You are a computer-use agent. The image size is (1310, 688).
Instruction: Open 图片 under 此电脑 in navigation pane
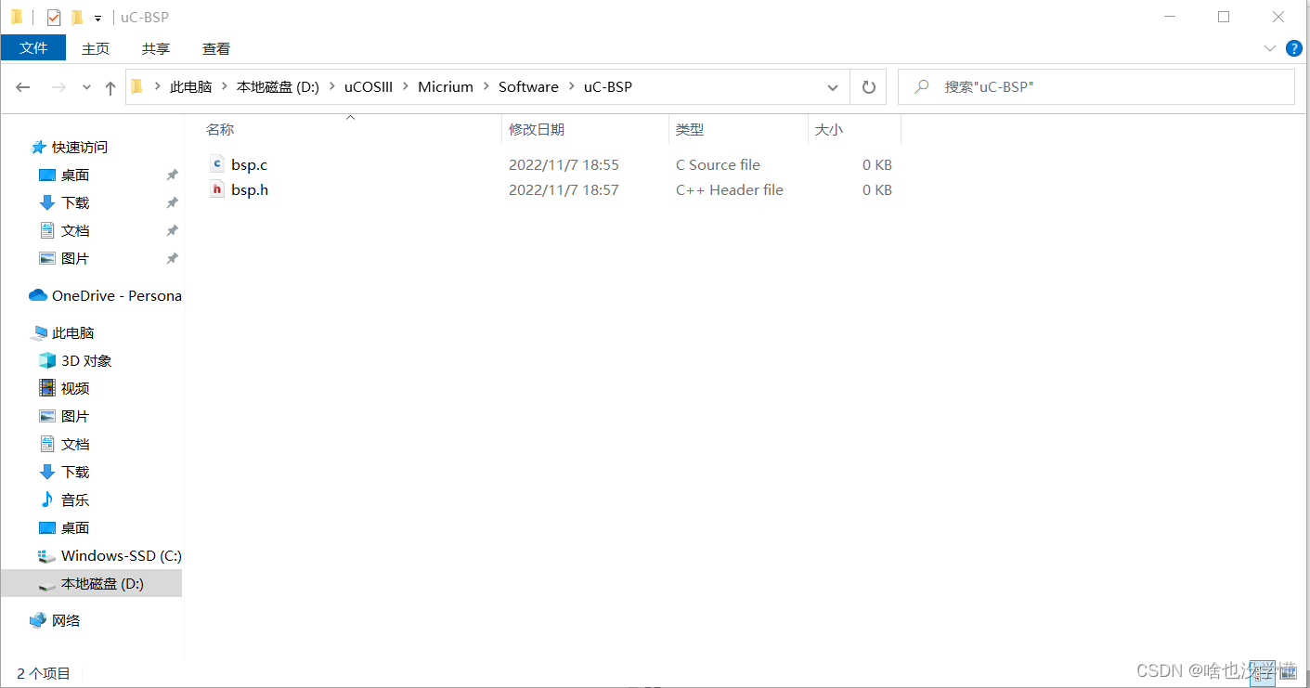(x=75, y=416)
